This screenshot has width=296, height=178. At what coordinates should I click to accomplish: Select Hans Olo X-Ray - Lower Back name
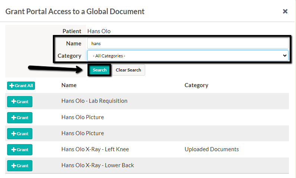click(98, 165)
